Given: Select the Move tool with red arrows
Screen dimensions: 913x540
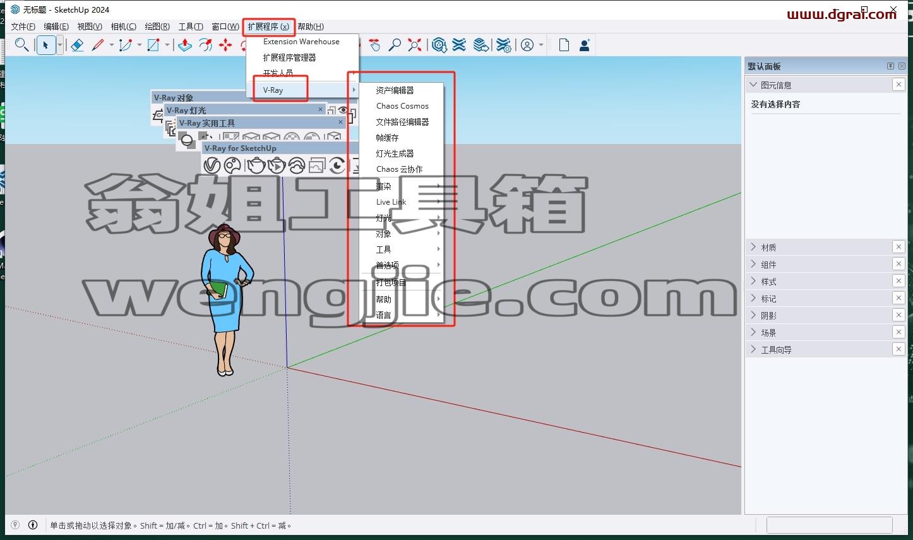Looking at the screenshot, I should [225, 45].
